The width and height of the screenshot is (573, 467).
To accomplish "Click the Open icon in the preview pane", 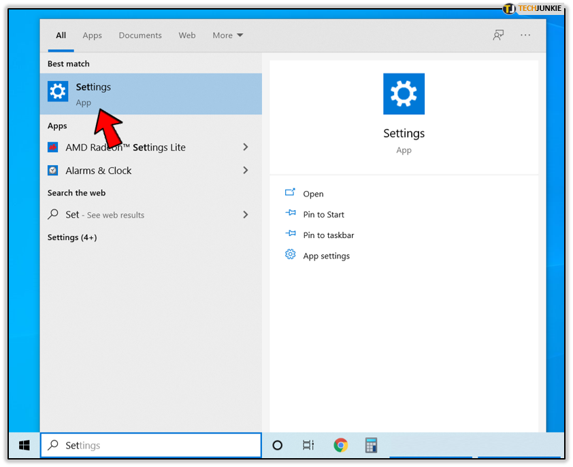I will coord(290,192).
